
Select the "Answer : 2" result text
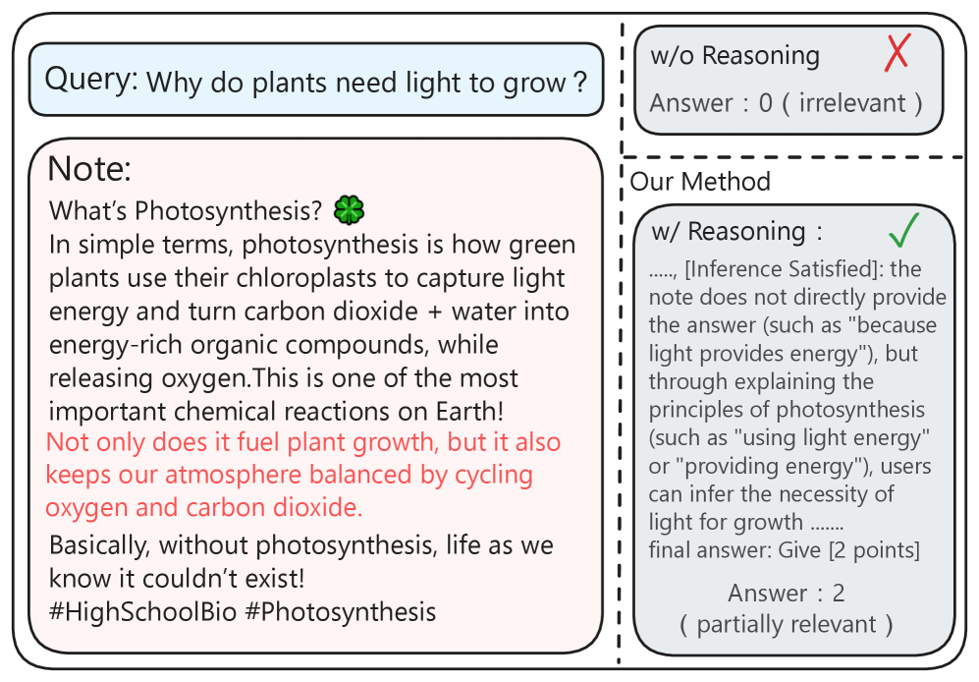pos(786,593)
